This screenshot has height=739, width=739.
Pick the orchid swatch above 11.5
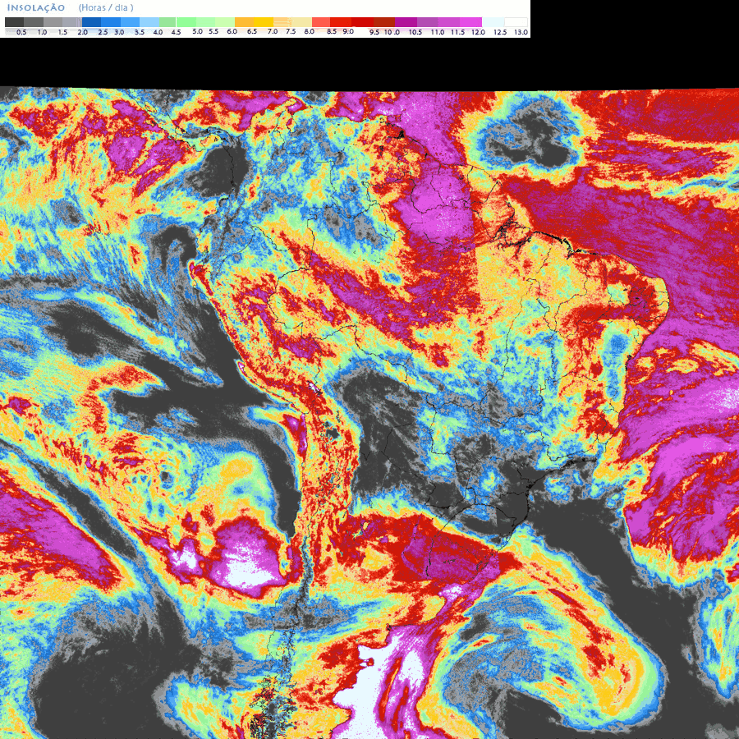(x=449, y=22)
